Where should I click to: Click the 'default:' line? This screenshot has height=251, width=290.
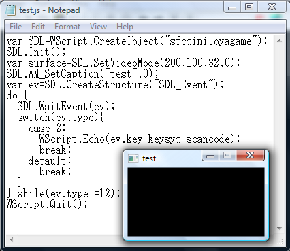coord(50,161)
